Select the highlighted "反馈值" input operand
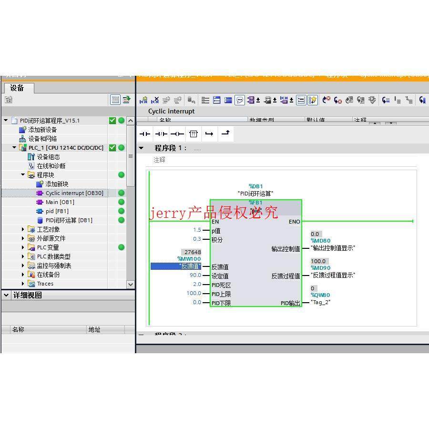 click(176, 266)
